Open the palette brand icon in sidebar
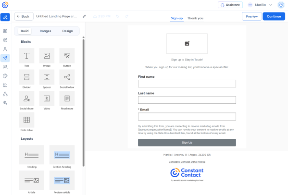This screenshot has width=288, height=195. [5, 76]
